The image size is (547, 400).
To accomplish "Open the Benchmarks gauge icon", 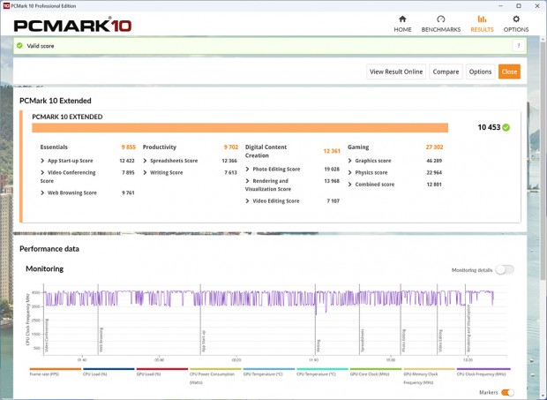I will tap(440, 19).
